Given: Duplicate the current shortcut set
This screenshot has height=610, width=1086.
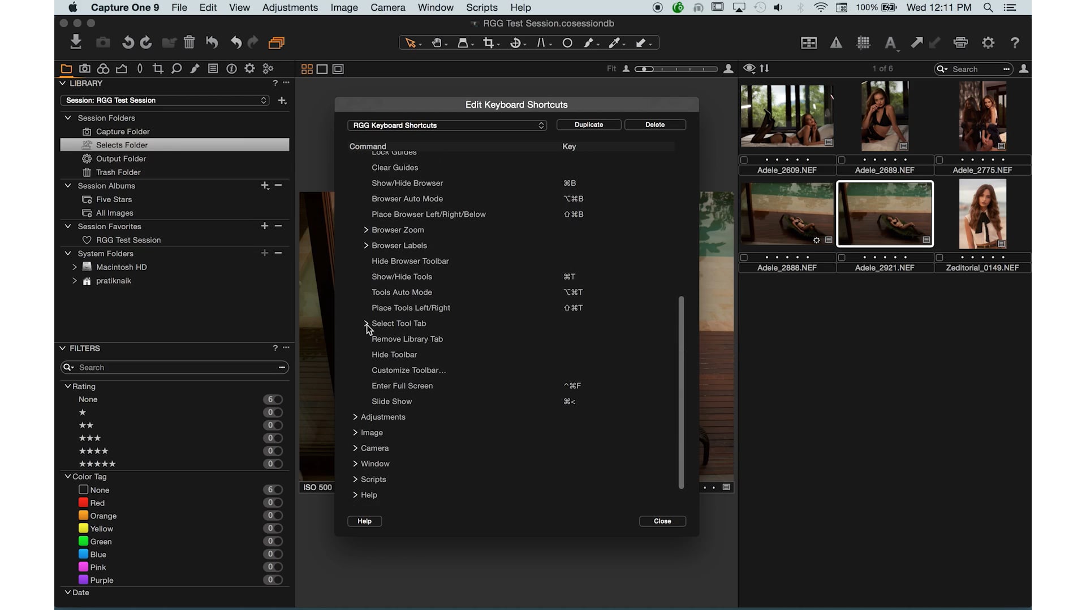Looking at the screenshot, I should [588, 125].
